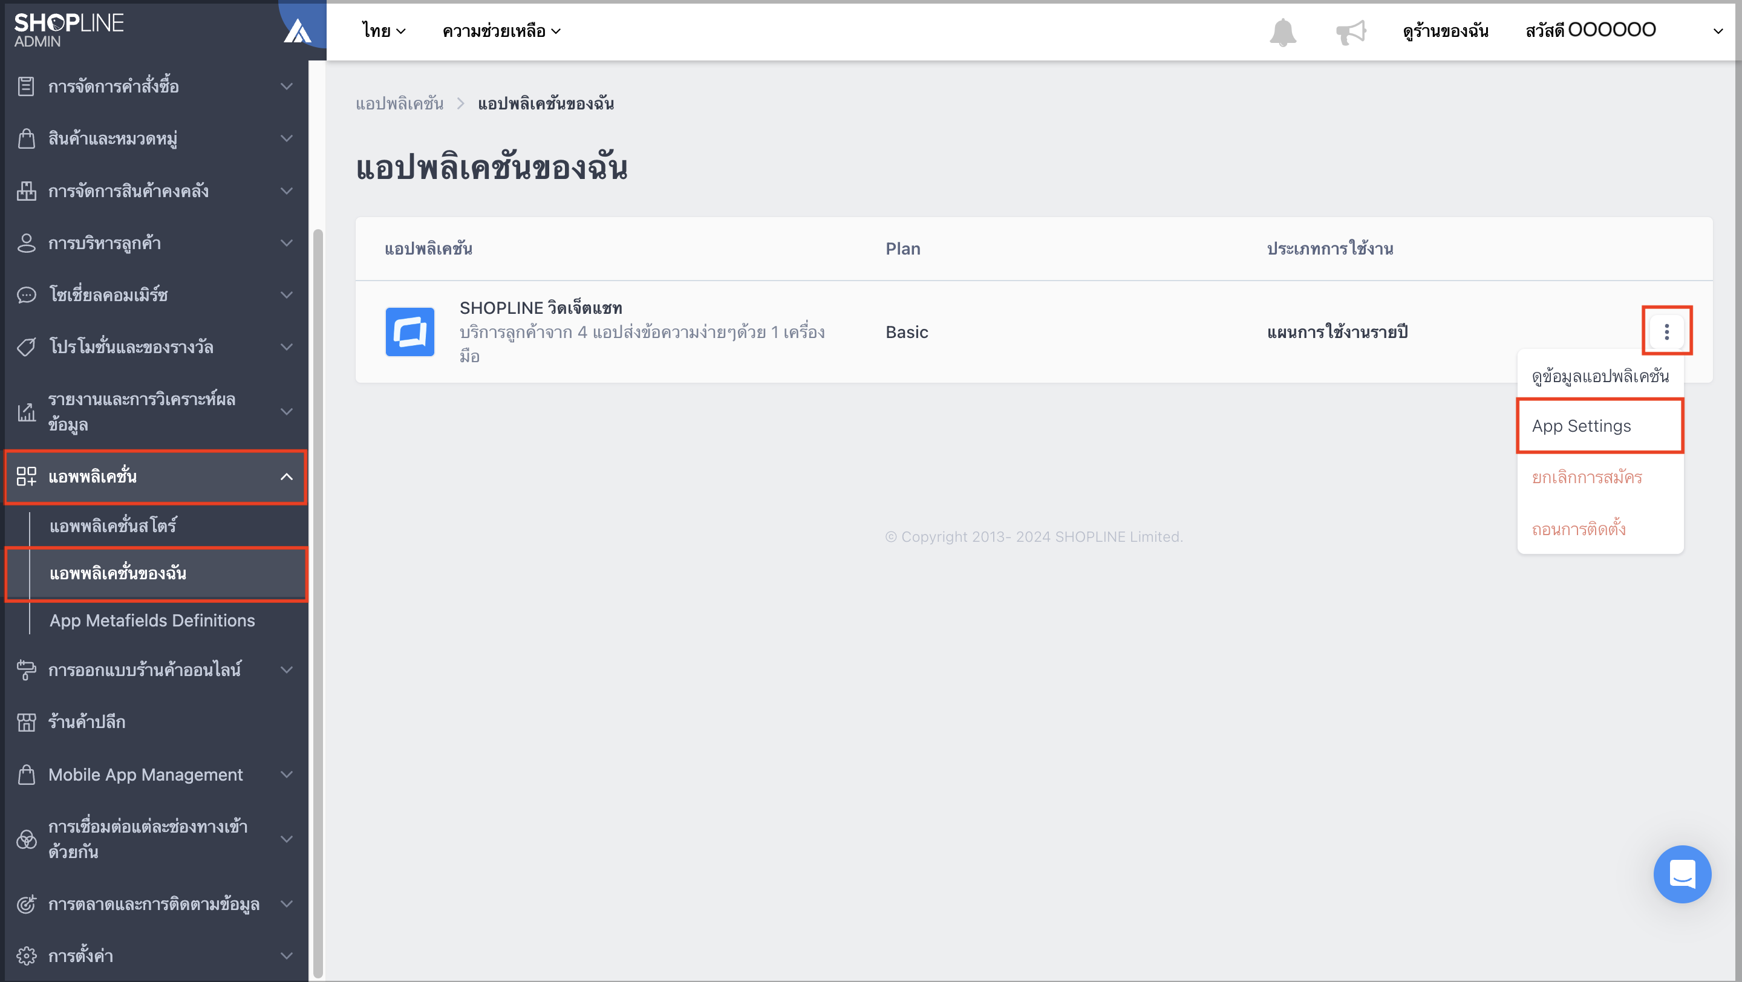This screenshot has height=982, width=1742.
Task: Click the promotions tag icon
Action: coord(25,346)
